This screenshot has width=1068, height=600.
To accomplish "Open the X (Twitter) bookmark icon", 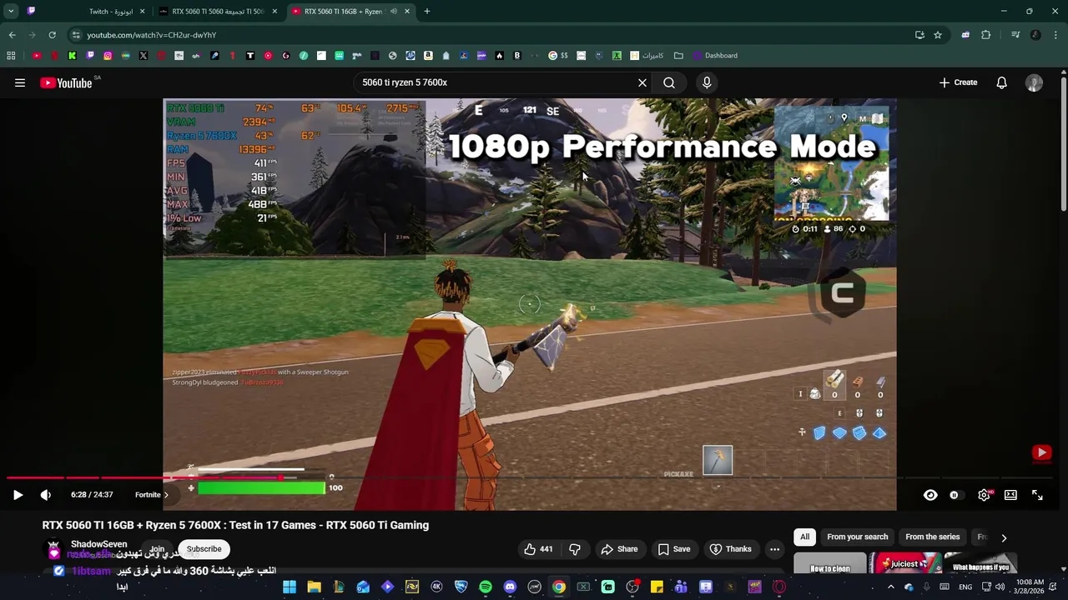I will pos(144,56).
